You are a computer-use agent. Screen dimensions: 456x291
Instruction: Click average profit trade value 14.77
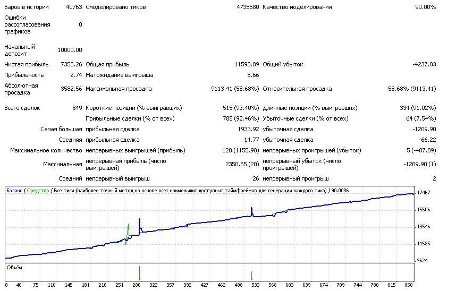tap(251, 140)
